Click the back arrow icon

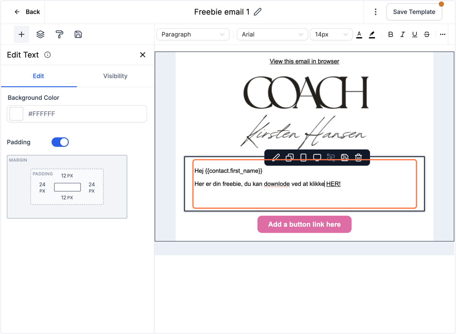17,12
